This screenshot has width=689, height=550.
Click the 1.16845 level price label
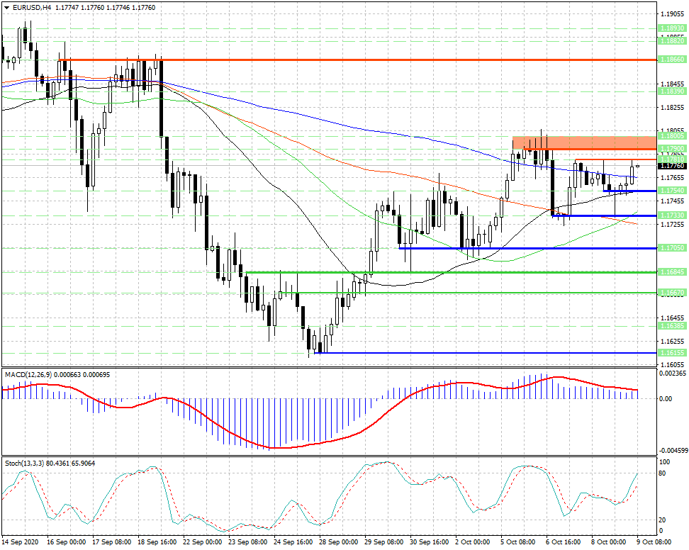tap(672, 272)
